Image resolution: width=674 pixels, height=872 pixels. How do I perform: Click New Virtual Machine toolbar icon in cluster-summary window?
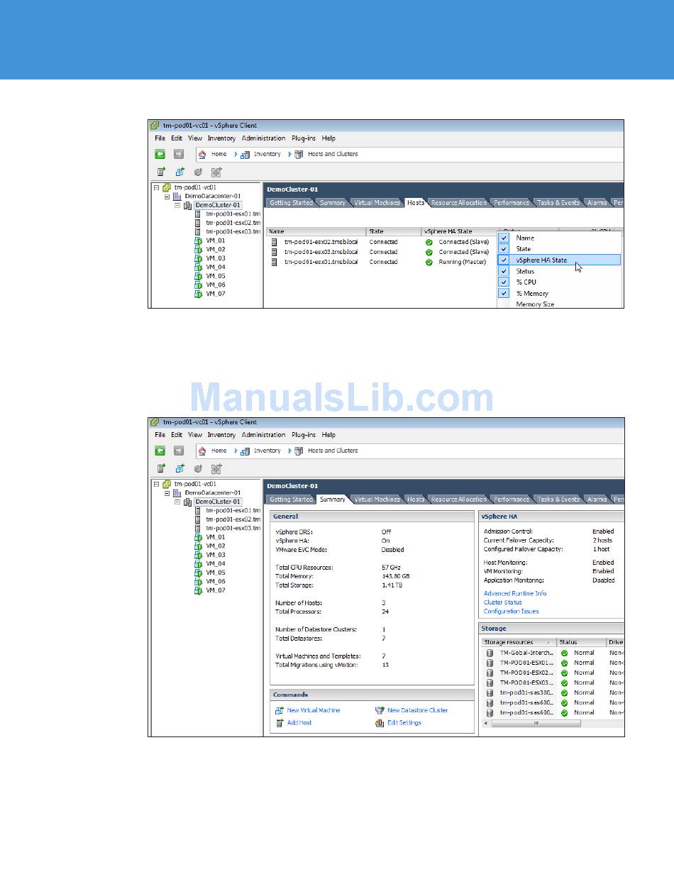(x=180, y=468)
